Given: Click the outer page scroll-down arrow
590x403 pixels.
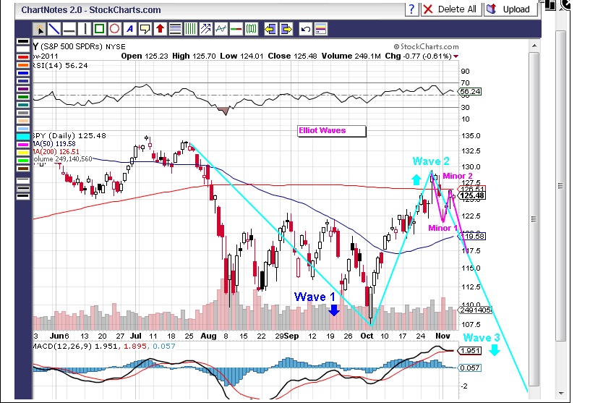Looking at the screenshot, I should tap(560, 393).
